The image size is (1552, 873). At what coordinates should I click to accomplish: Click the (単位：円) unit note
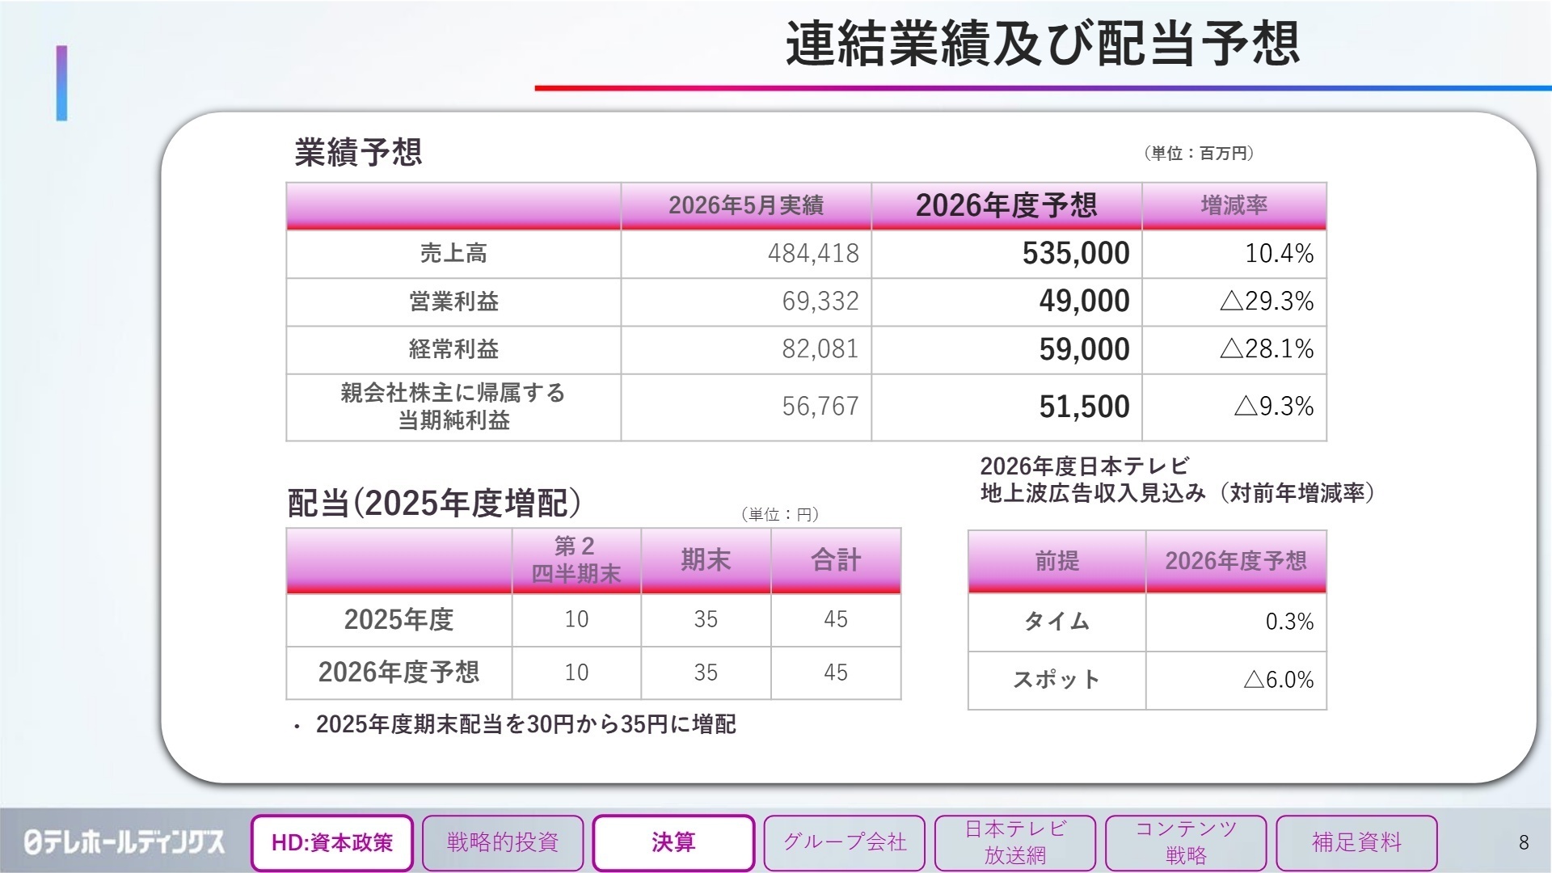pos(779,515)
